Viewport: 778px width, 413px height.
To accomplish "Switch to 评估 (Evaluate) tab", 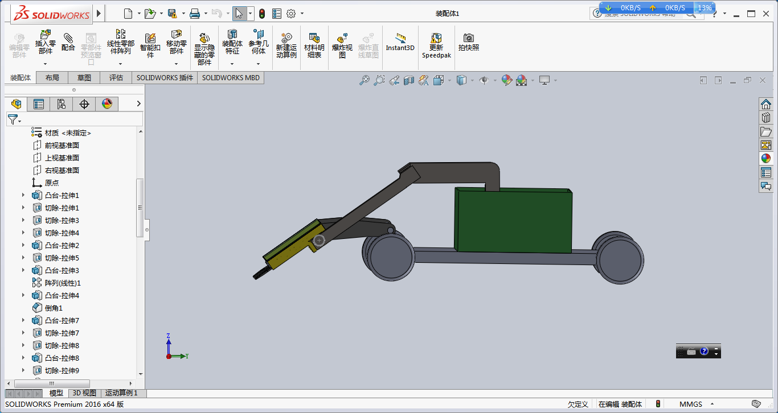I will tap(116, 78).
